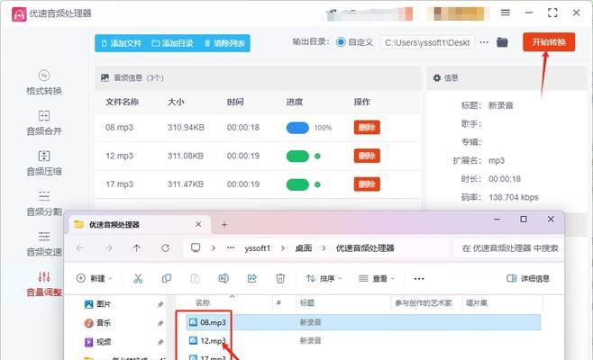Click the Delete trash icon in Explorer
The width and height of the screenshot is (593, 360).
coord(280,278)
